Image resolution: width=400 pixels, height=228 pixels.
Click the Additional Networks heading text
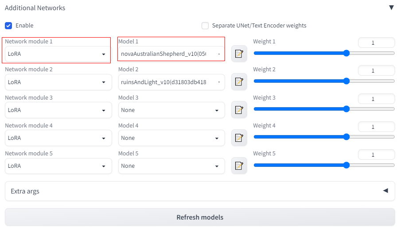[x=35, y=8]
